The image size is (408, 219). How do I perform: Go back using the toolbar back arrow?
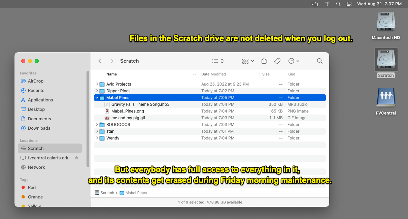pyautogui.click(x=100, y=61)
